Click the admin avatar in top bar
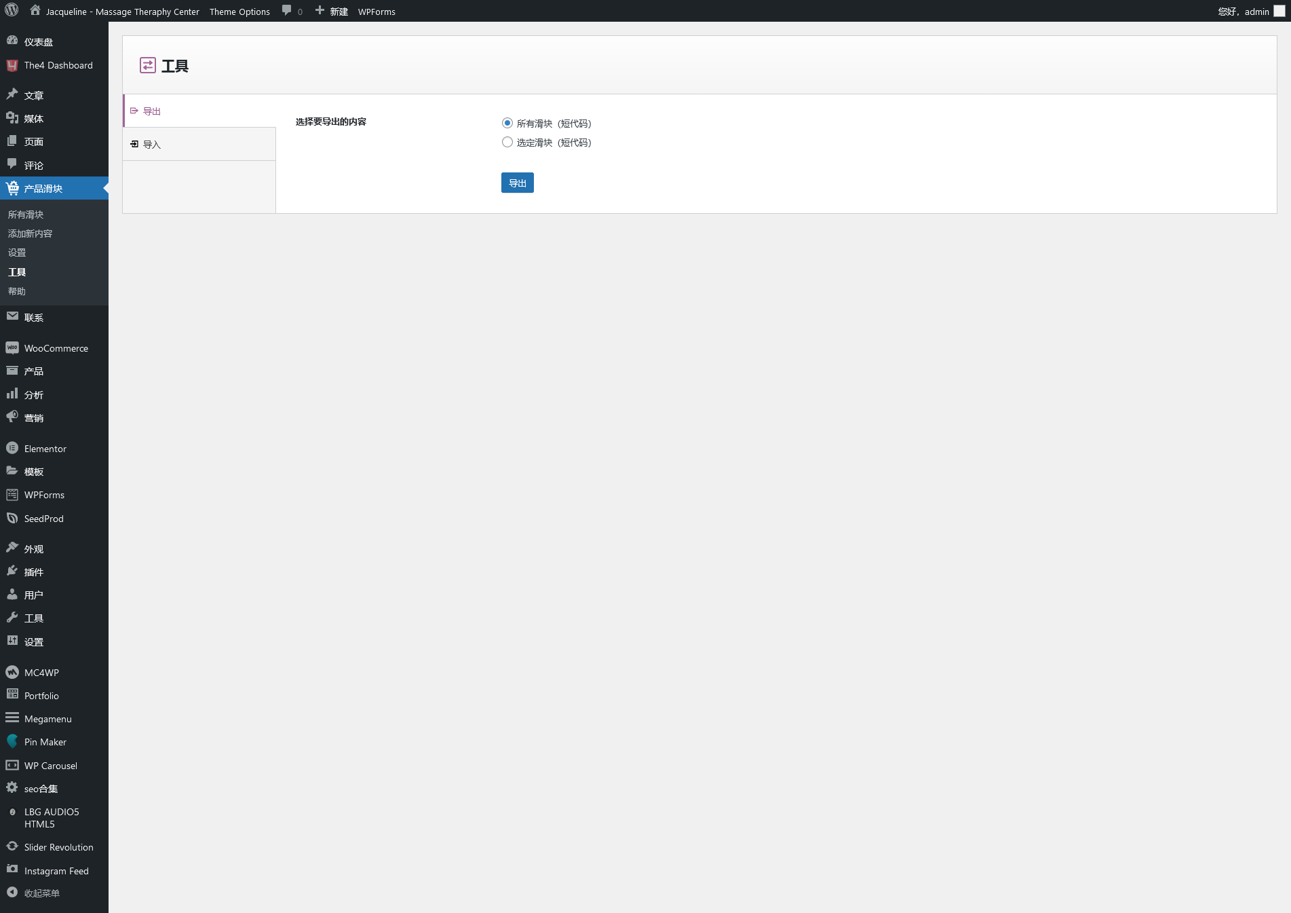This screenshot has width=1291, height=913. point(1279,11)
